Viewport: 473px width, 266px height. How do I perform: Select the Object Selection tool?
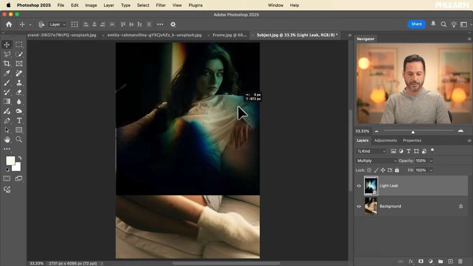point(19,54)
